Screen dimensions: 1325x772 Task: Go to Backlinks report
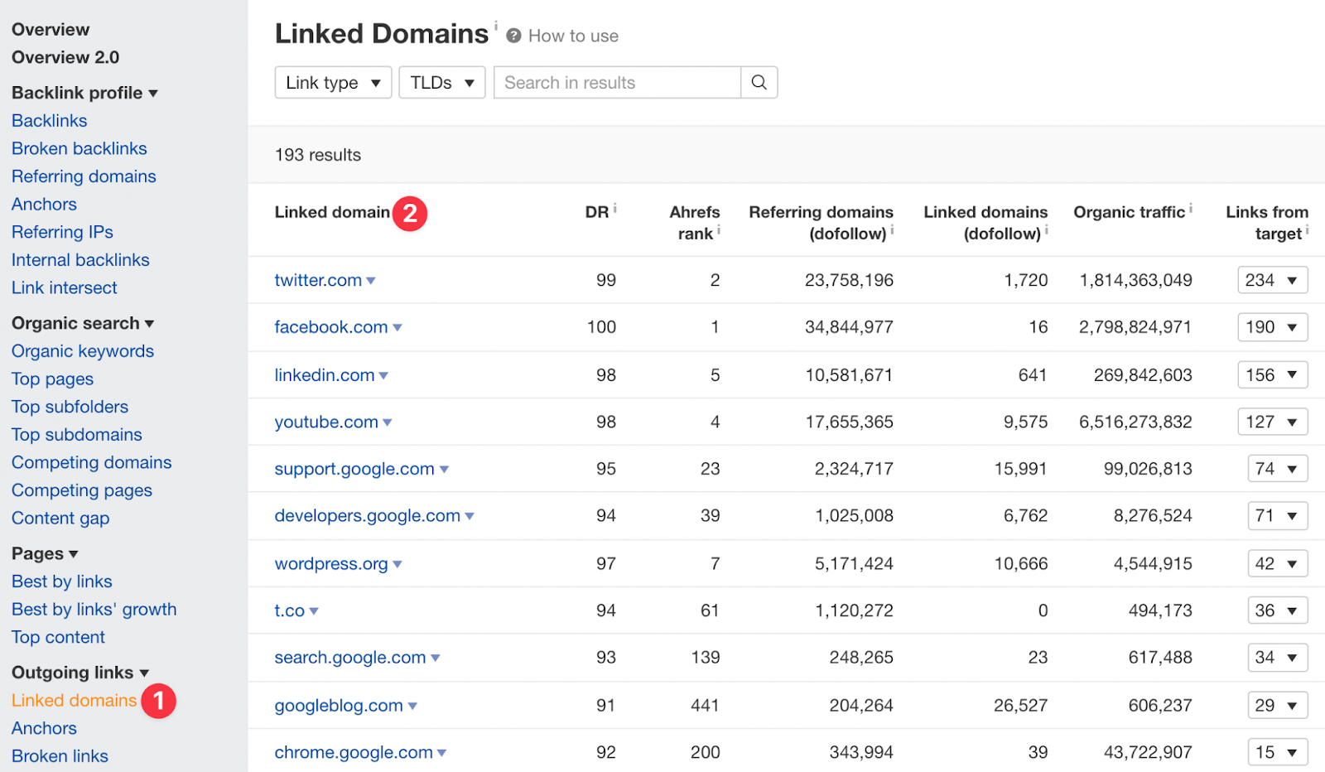point(50,121)
